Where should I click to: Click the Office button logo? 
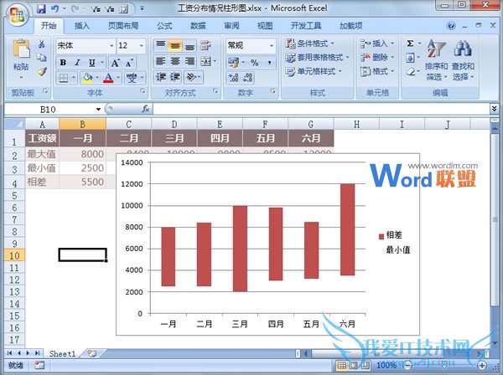pos(17,14)
